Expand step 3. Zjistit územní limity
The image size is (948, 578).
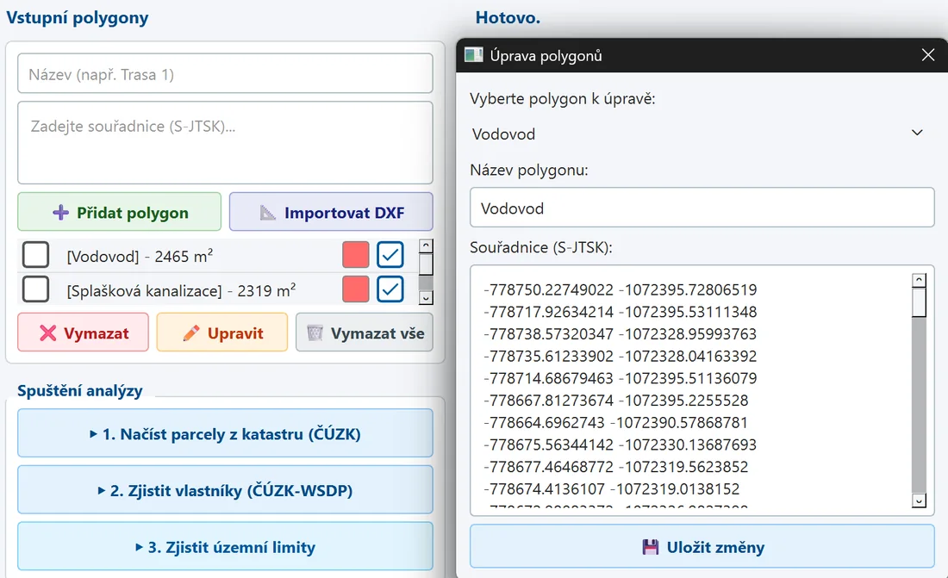tap(225, 547)
